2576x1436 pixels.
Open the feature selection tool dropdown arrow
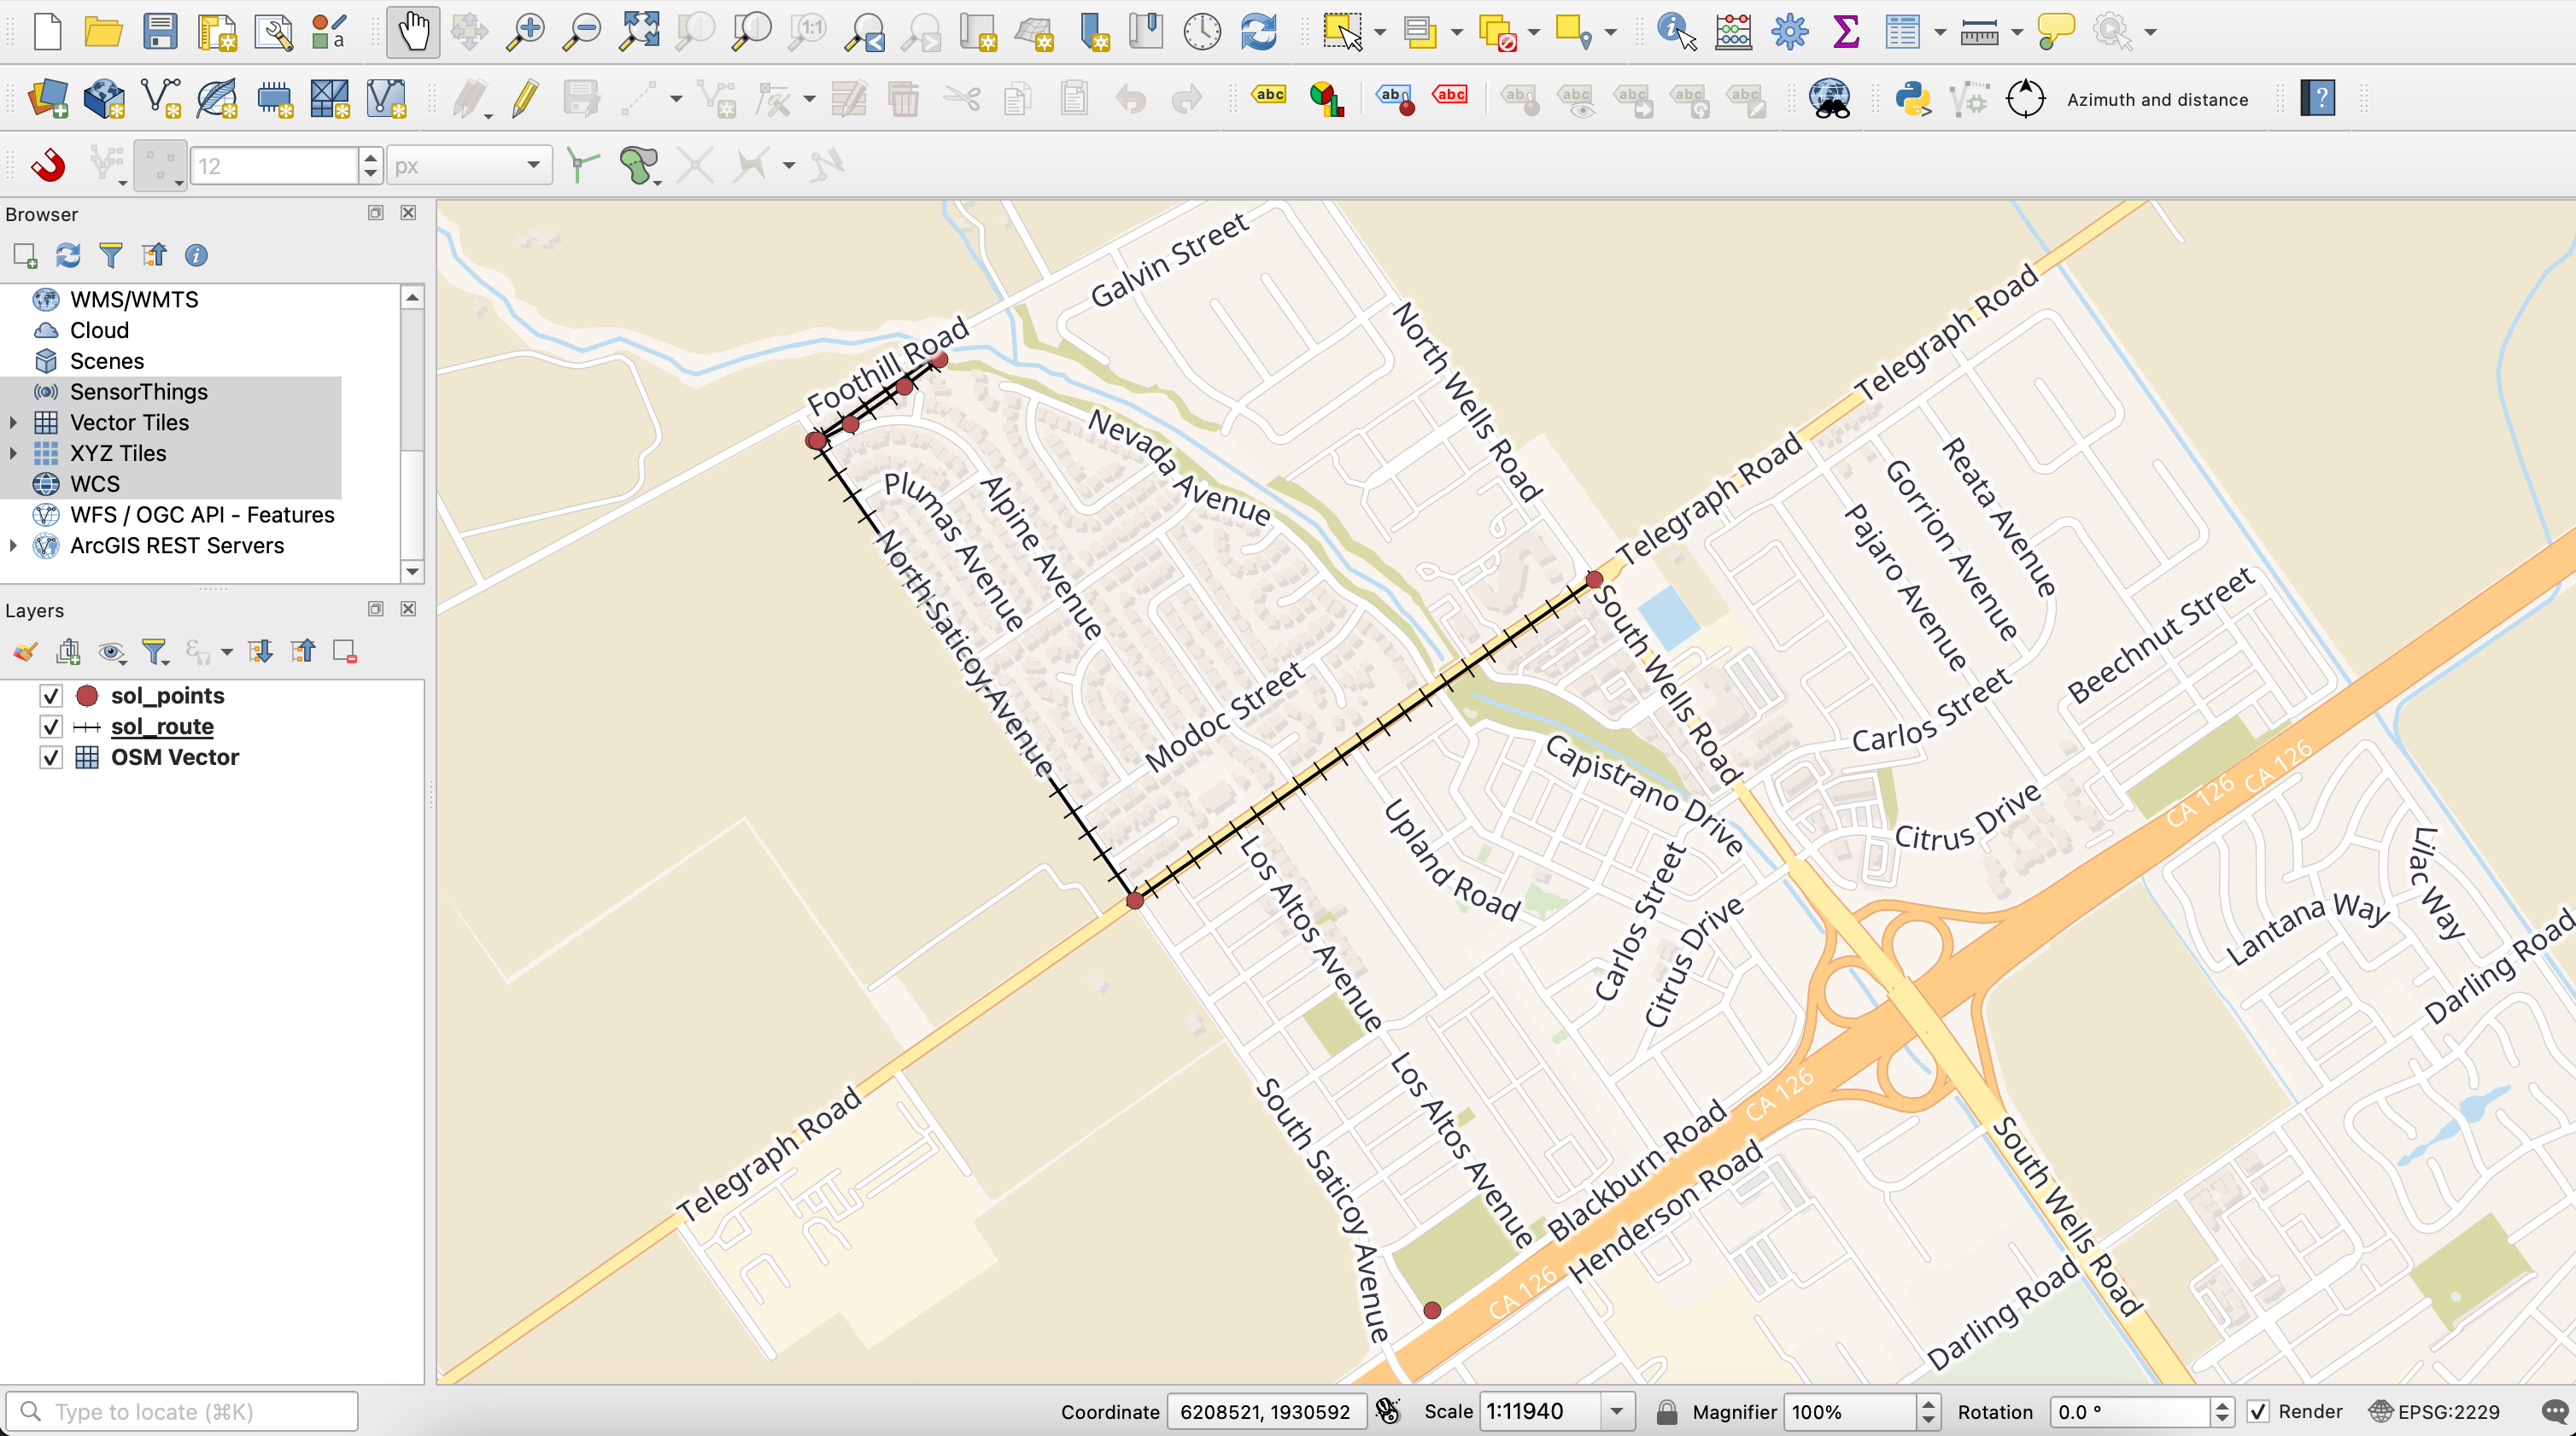click(1380, 32)
